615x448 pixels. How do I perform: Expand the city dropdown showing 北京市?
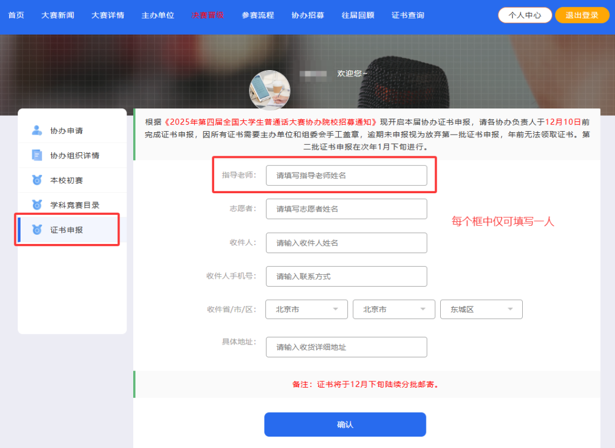point(394,309)
